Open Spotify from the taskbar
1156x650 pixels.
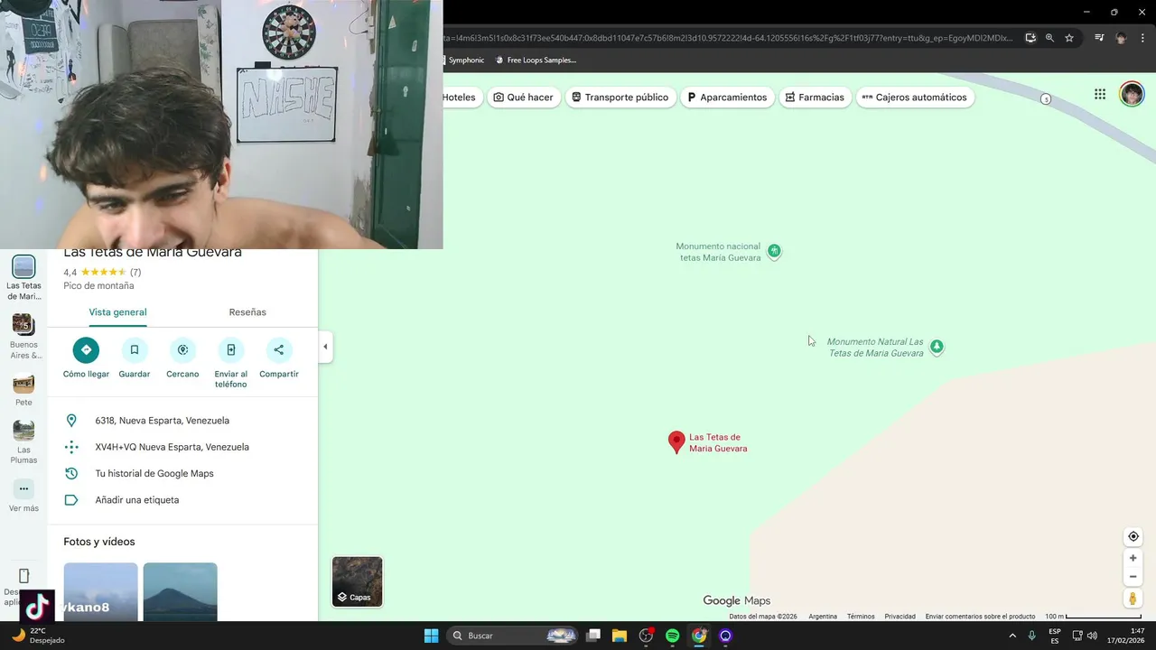tap(673, 636)
